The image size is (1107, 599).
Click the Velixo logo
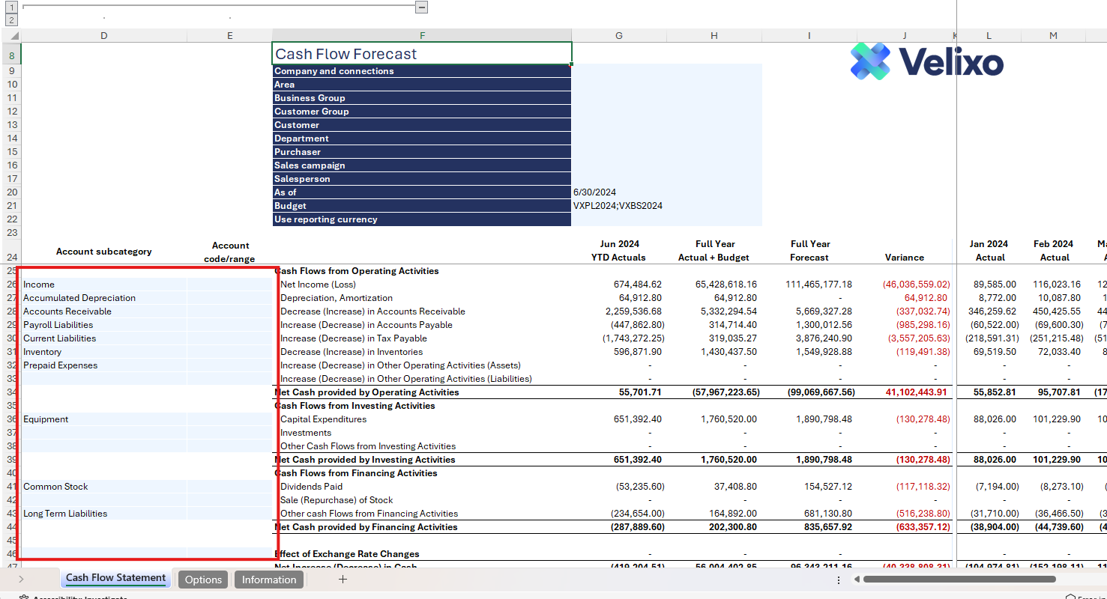[926, 61]
